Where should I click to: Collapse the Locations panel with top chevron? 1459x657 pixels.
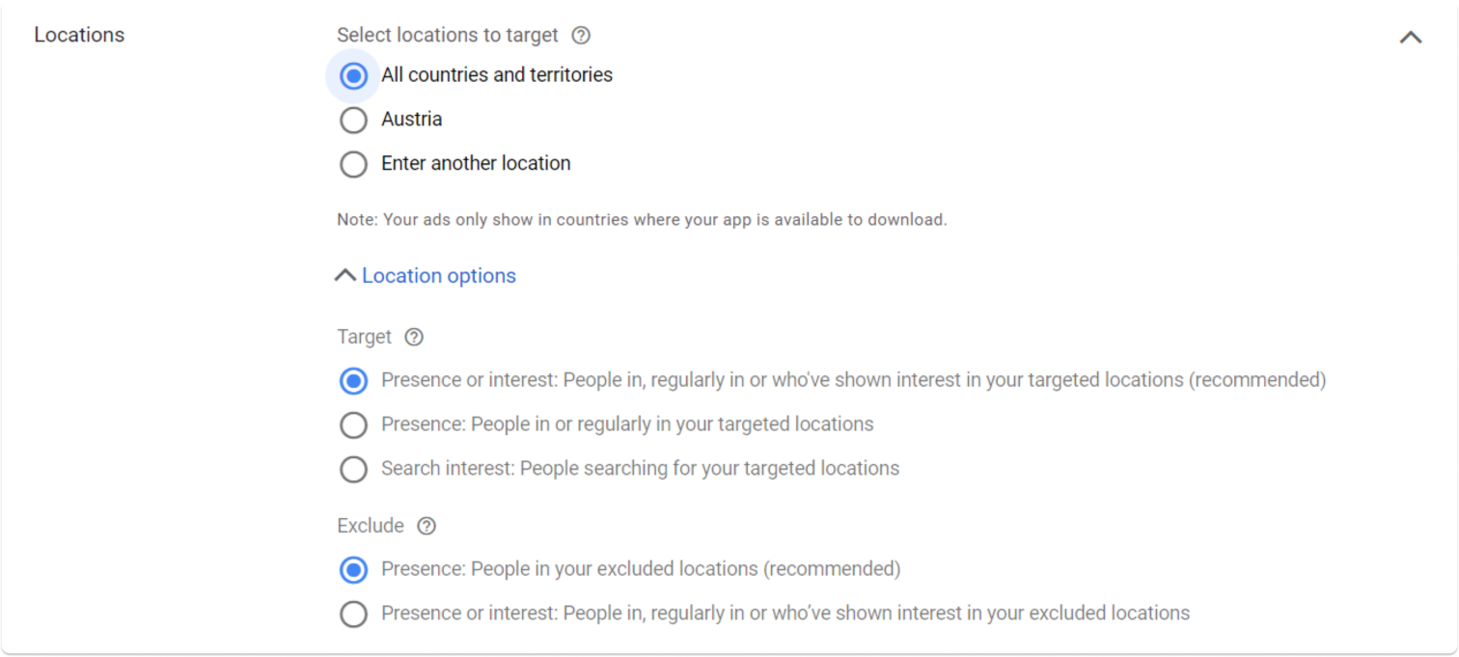click(1410, 36)
